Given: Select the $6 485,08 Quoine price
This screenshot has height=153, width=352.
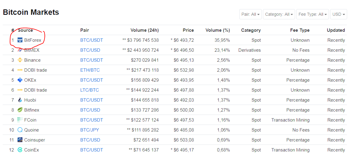Looking at the screenshot, I should pyautogui.click(x=184, y=130).
